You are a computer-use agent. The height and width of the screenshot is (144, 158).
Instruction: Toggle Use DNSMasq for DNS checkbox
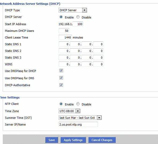61,78
